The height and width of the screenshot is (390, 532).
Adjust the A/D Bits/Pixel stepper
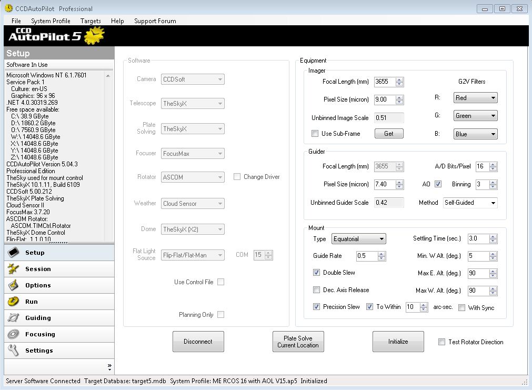coord(493,166)
